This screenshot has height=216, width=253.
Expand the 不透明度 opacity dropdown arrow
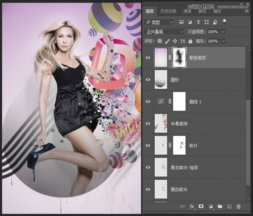click(x=224, y=32)
